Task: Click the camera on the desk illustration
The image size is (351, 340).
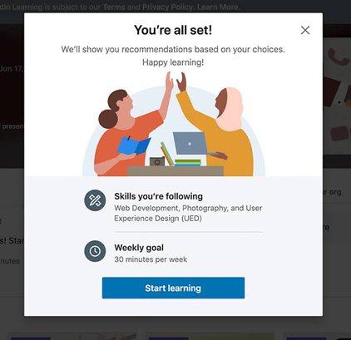Action: coord(157,161)
